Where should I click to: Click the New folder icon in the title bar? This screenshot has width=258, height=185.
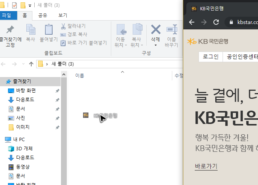pos(23,5)
